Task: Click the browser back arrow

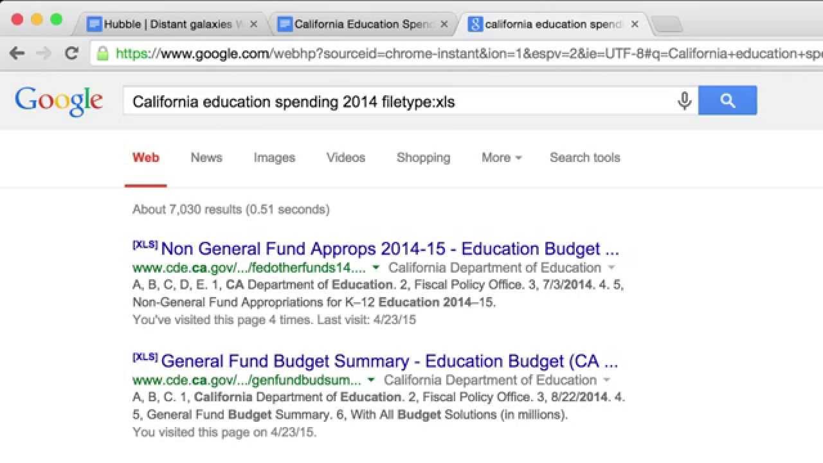Action: coord(17,53)
